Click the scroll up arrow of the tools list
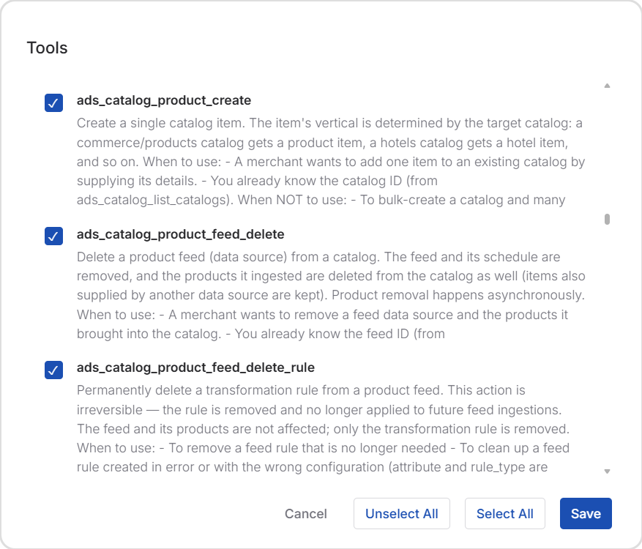 (607, 86)
